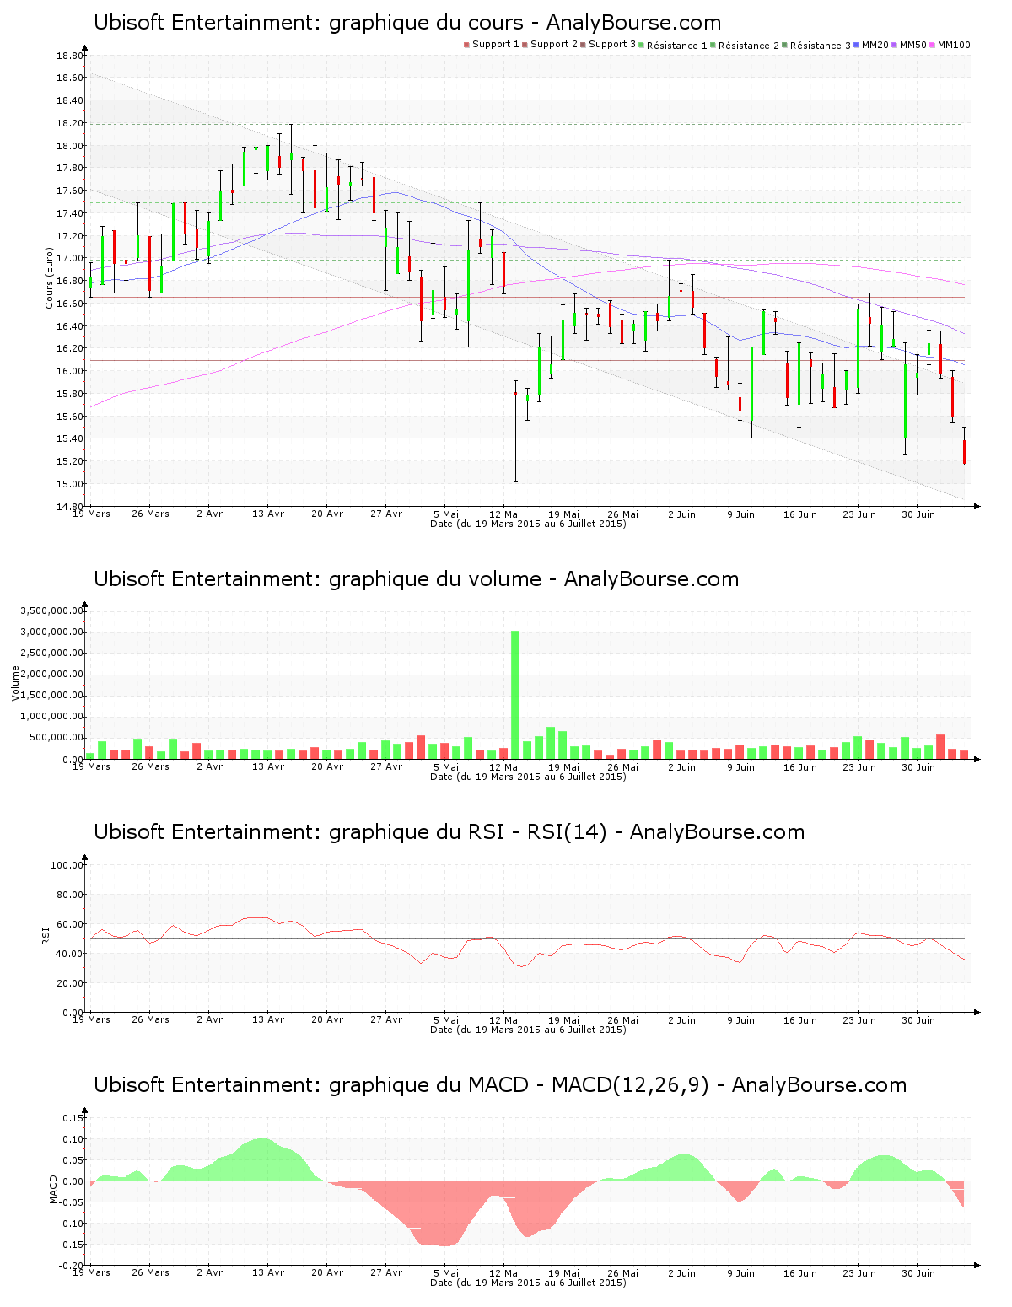
Task: Click the 'graphique du cours' chart title
Action: click(x=407, y=23)
